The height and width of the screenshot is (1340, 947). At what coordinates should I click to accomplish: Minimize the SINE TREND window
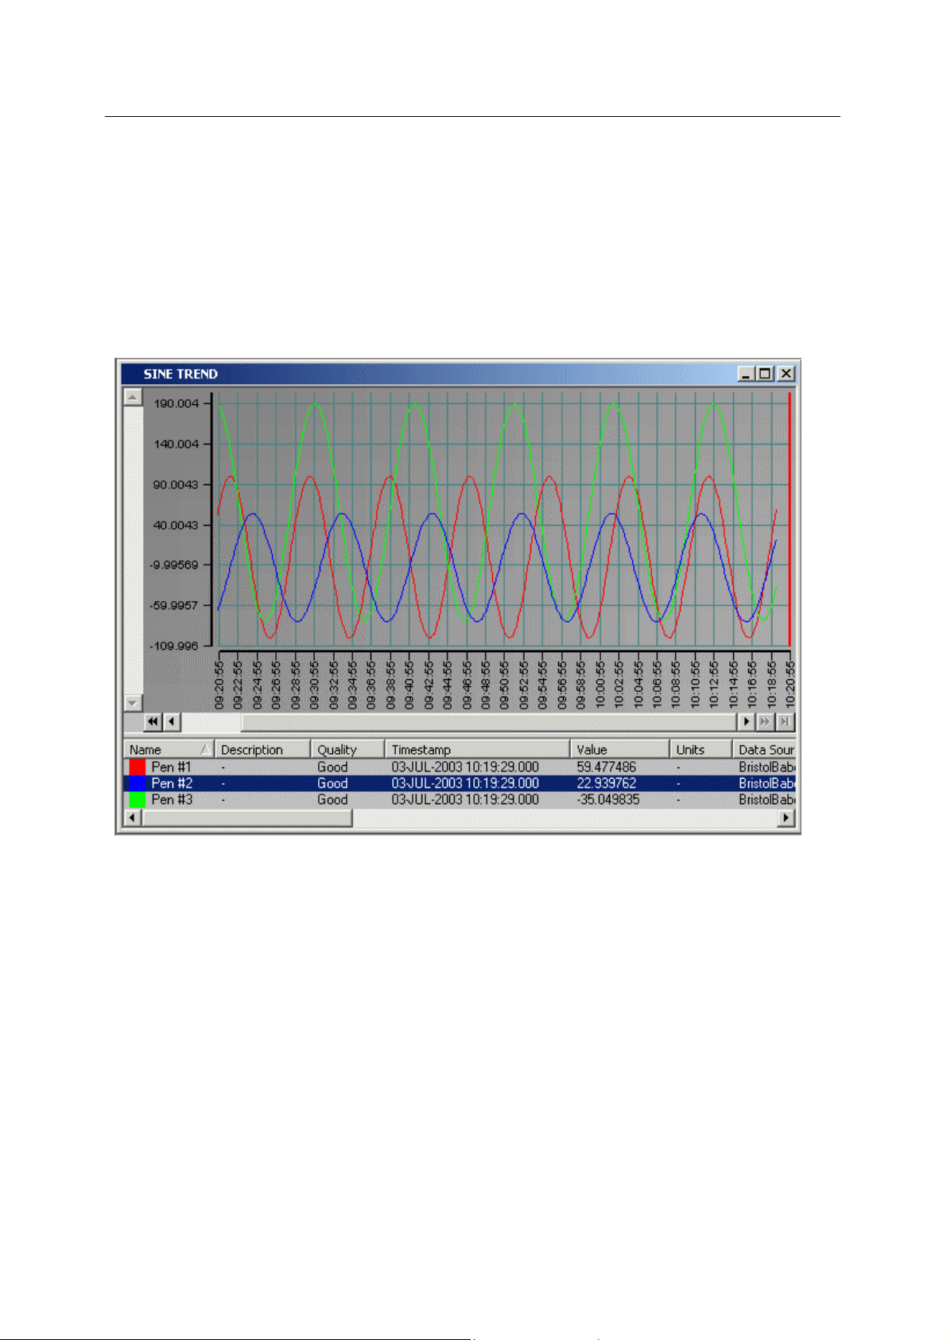point(746,374)
